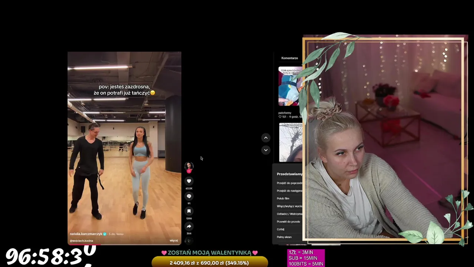Click the stream countdown timer
The height and width of the screenshot is (267, 474).
click(x=51, y=256)
